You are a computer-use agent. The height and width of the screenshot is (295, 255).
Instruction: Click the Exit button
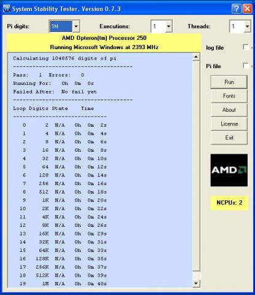229,138
